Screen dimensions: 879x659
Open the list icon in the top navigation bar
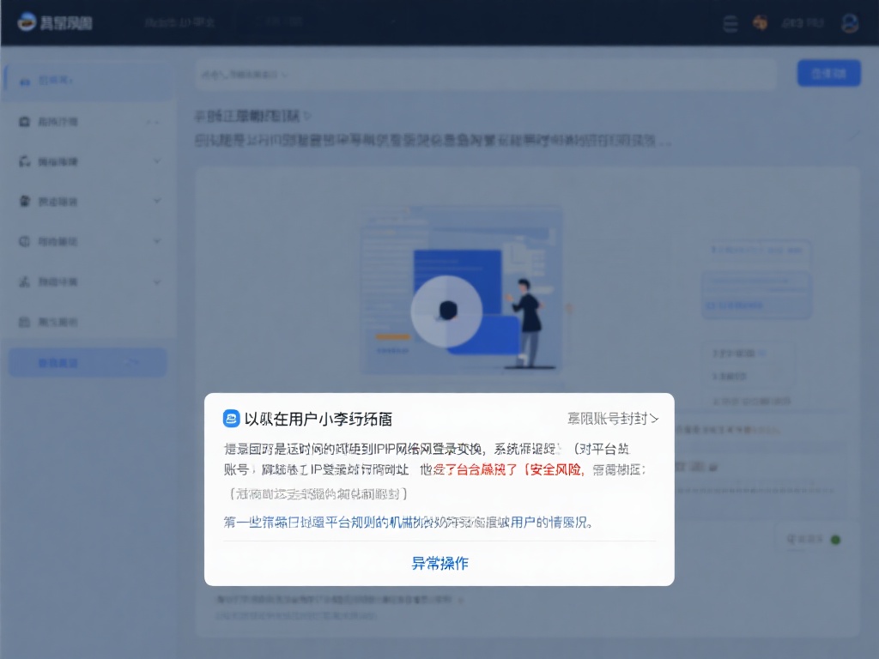click(730, 24)
